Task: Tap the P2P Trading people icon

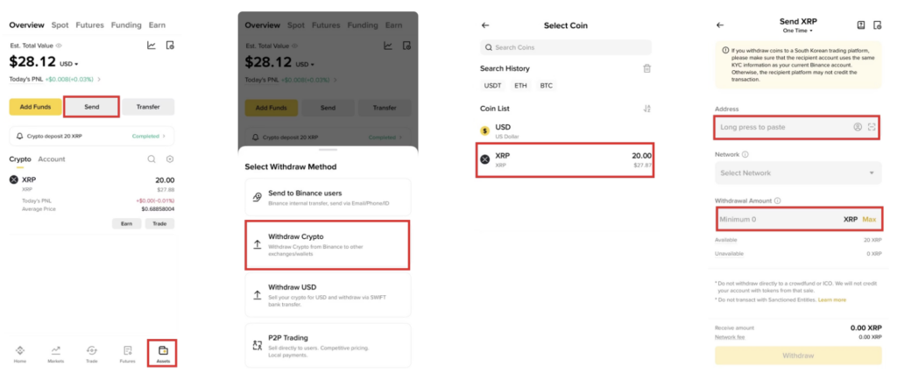Action: click(258, 346)
